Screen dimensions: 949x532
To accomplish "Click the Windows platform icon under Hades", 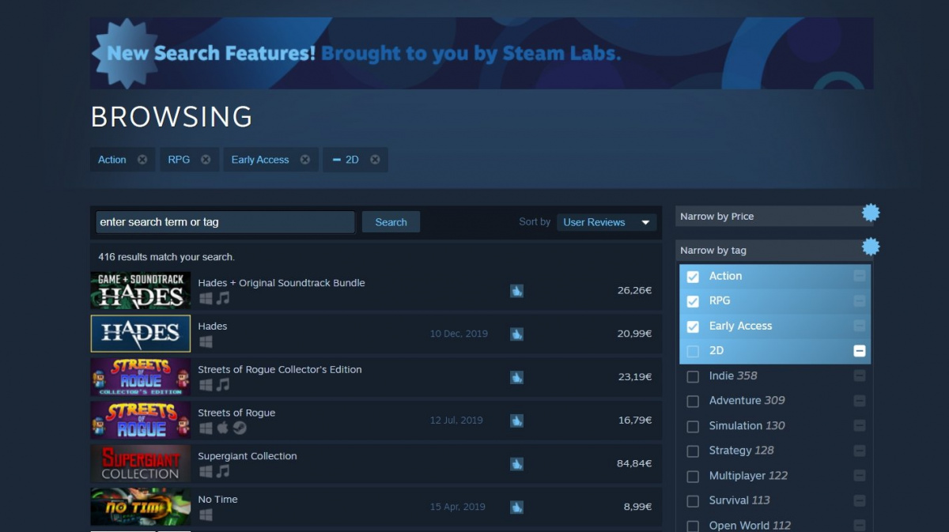I will point(206,341).
